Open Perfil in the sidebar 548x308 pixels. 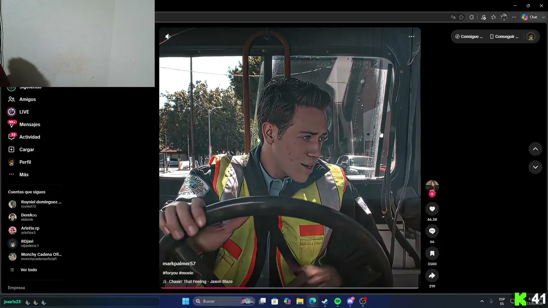click(19, 162)
